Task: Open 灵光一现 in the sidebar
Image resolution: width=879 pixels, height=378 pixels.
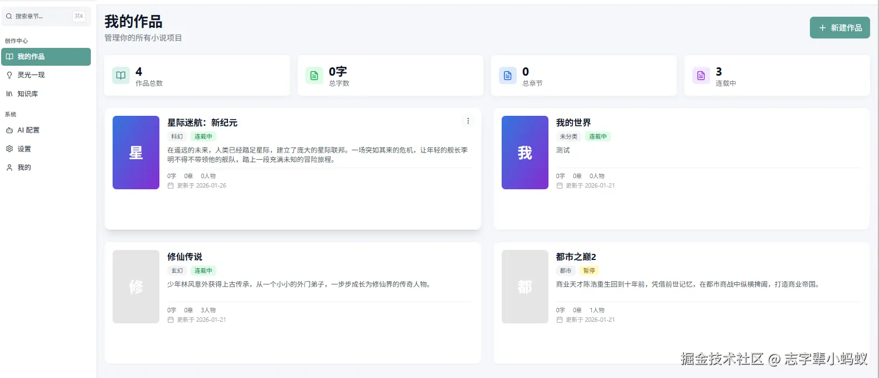Action: pyautogui.click(x=46, y=75)
